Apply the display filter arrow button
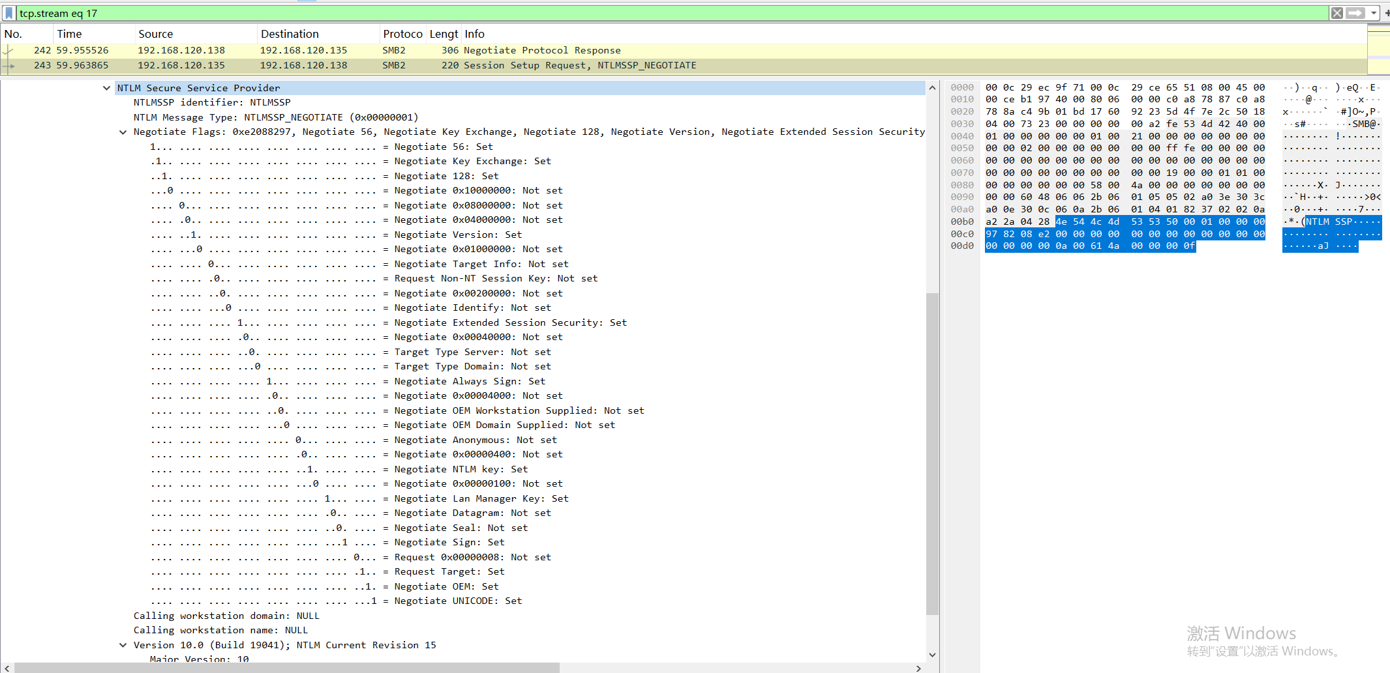This screenshot has width=1390, height=673. pos(1355,13)
